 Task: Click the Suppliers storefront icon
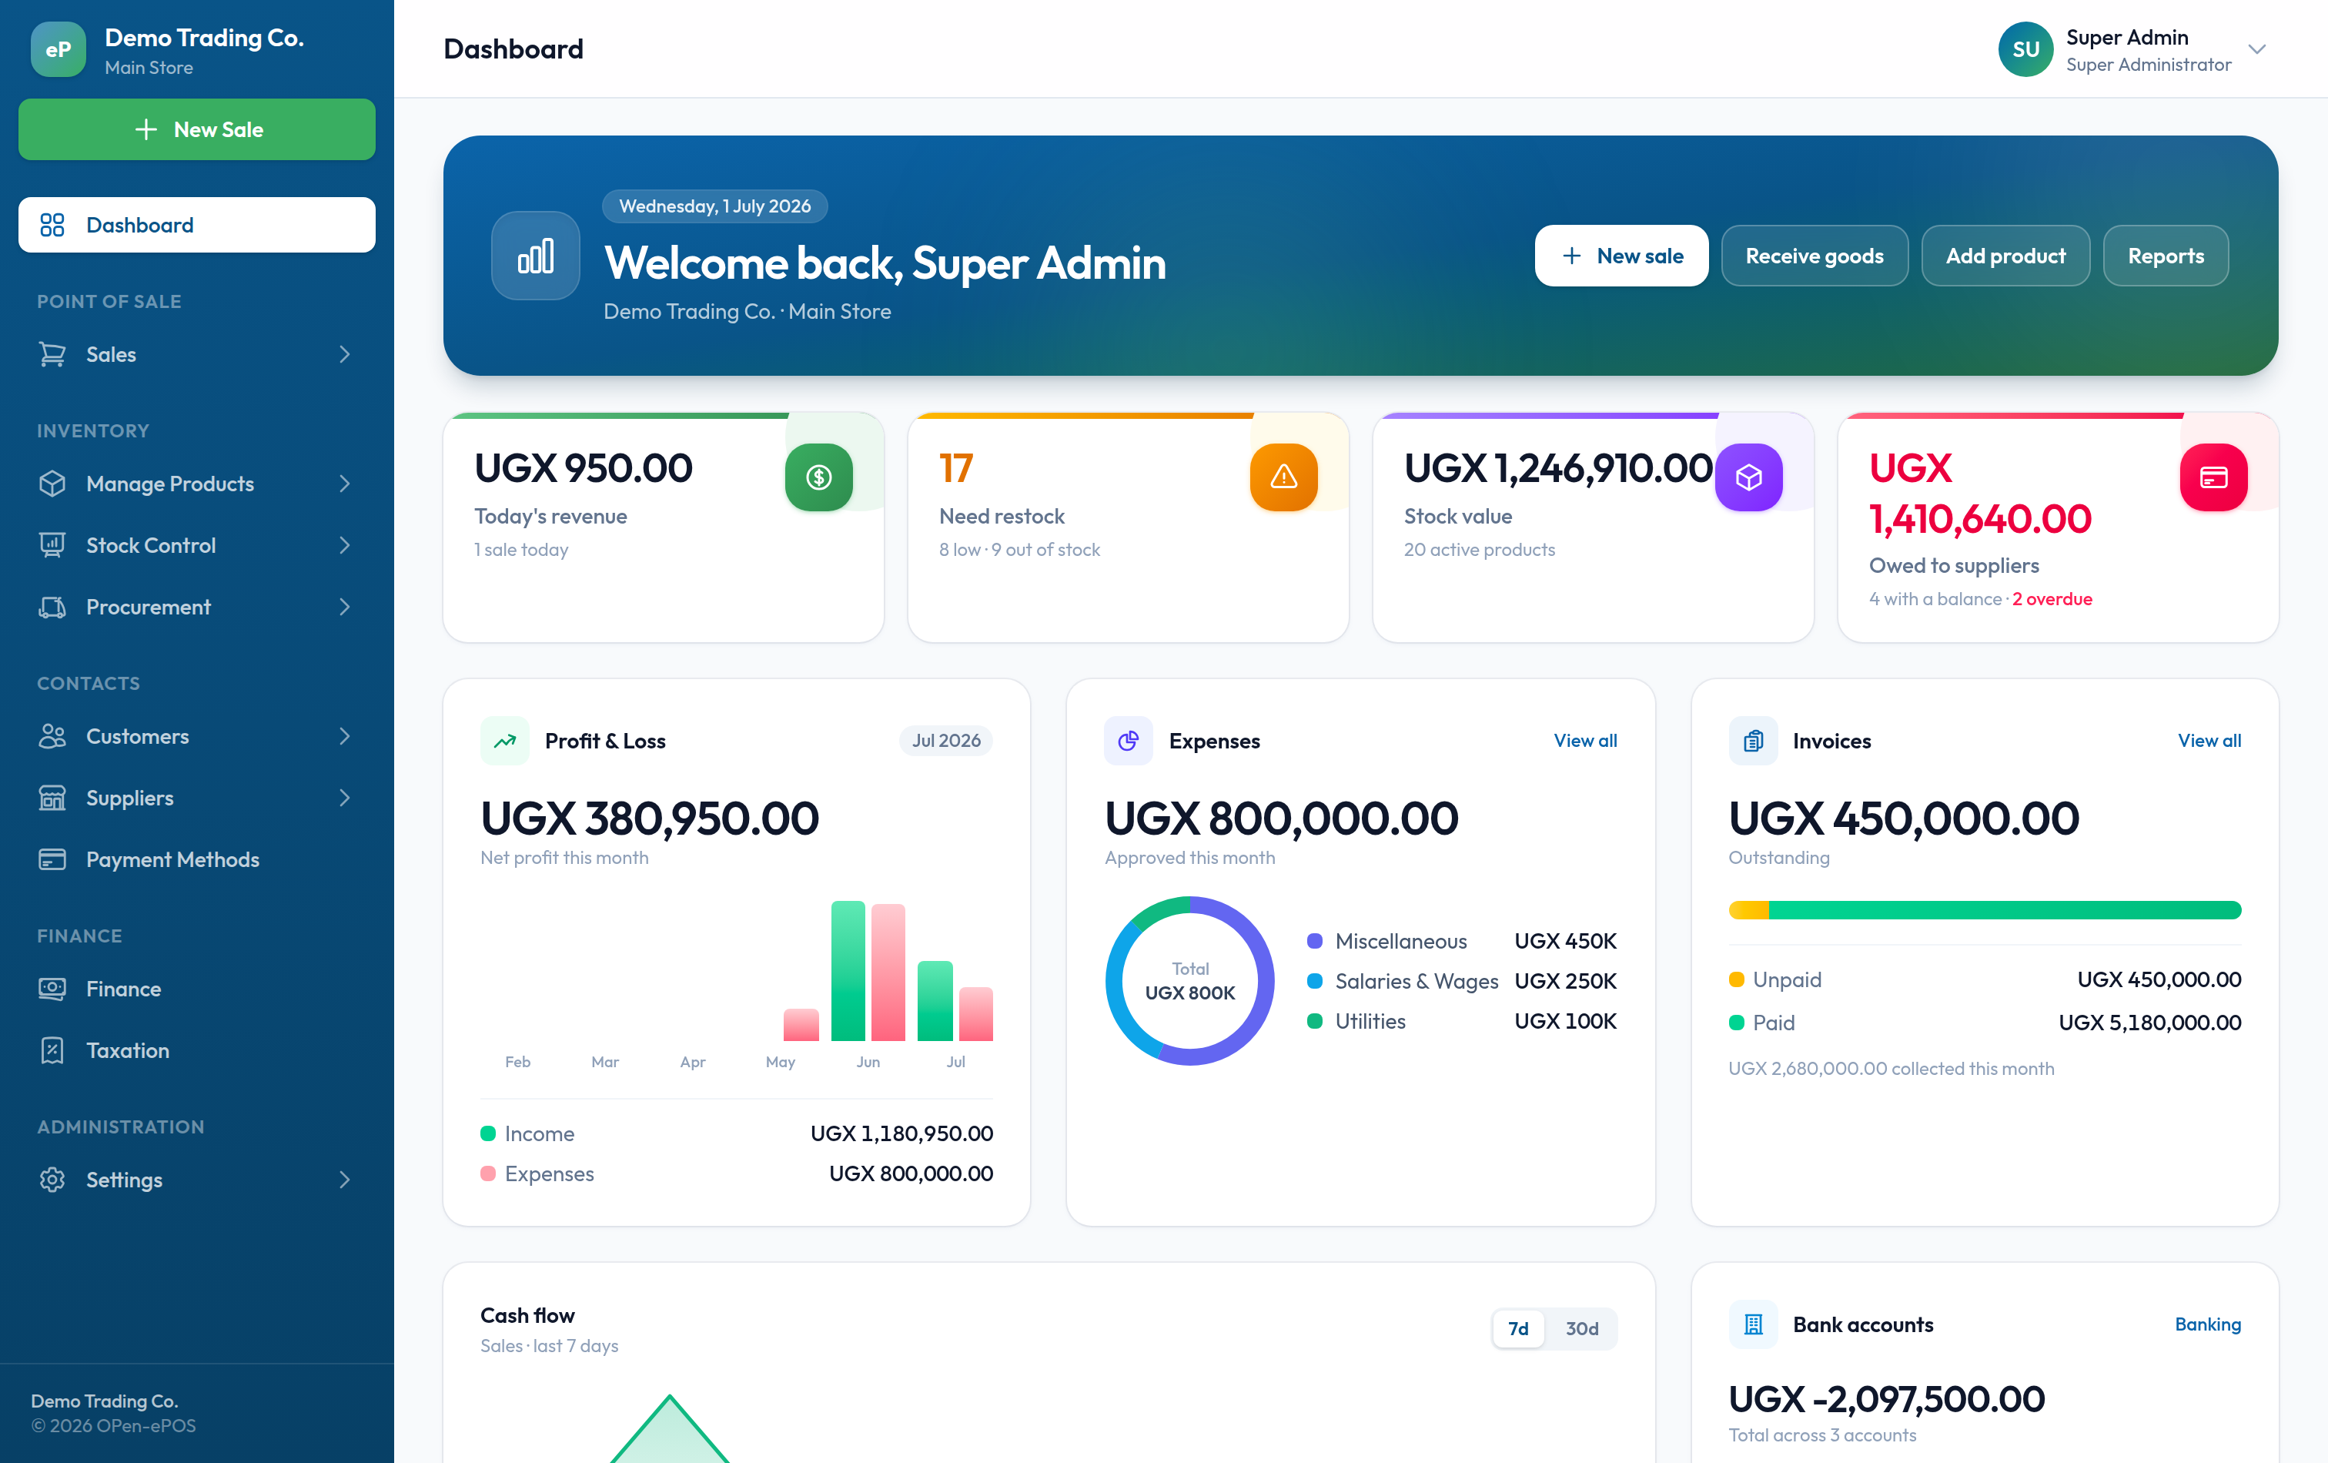[52, 798]
